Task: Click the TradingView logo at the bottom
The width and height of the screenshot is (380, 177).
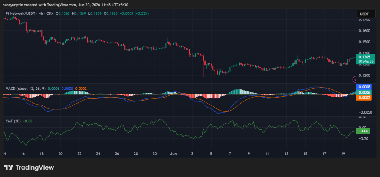Action: [29, 167]
